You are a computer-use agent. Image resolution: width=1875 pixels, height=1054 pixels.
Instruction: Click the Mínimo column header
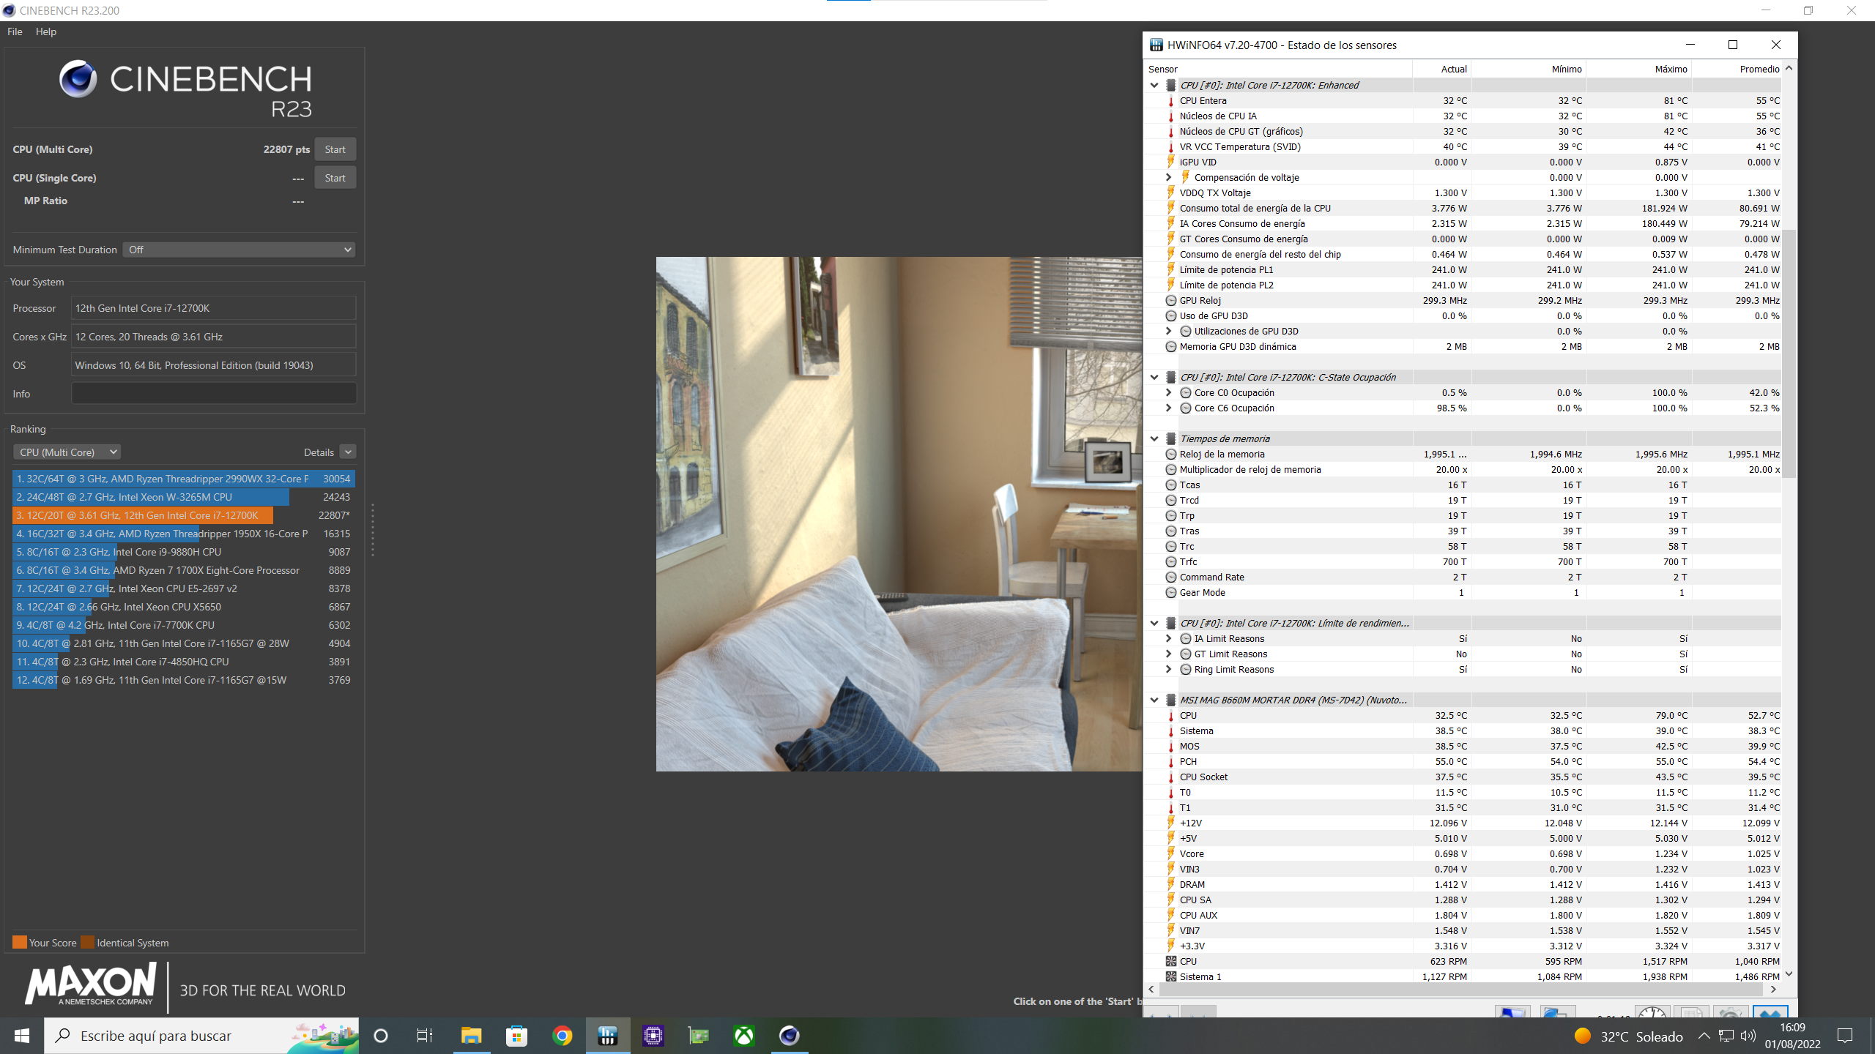coord(1529,69)
